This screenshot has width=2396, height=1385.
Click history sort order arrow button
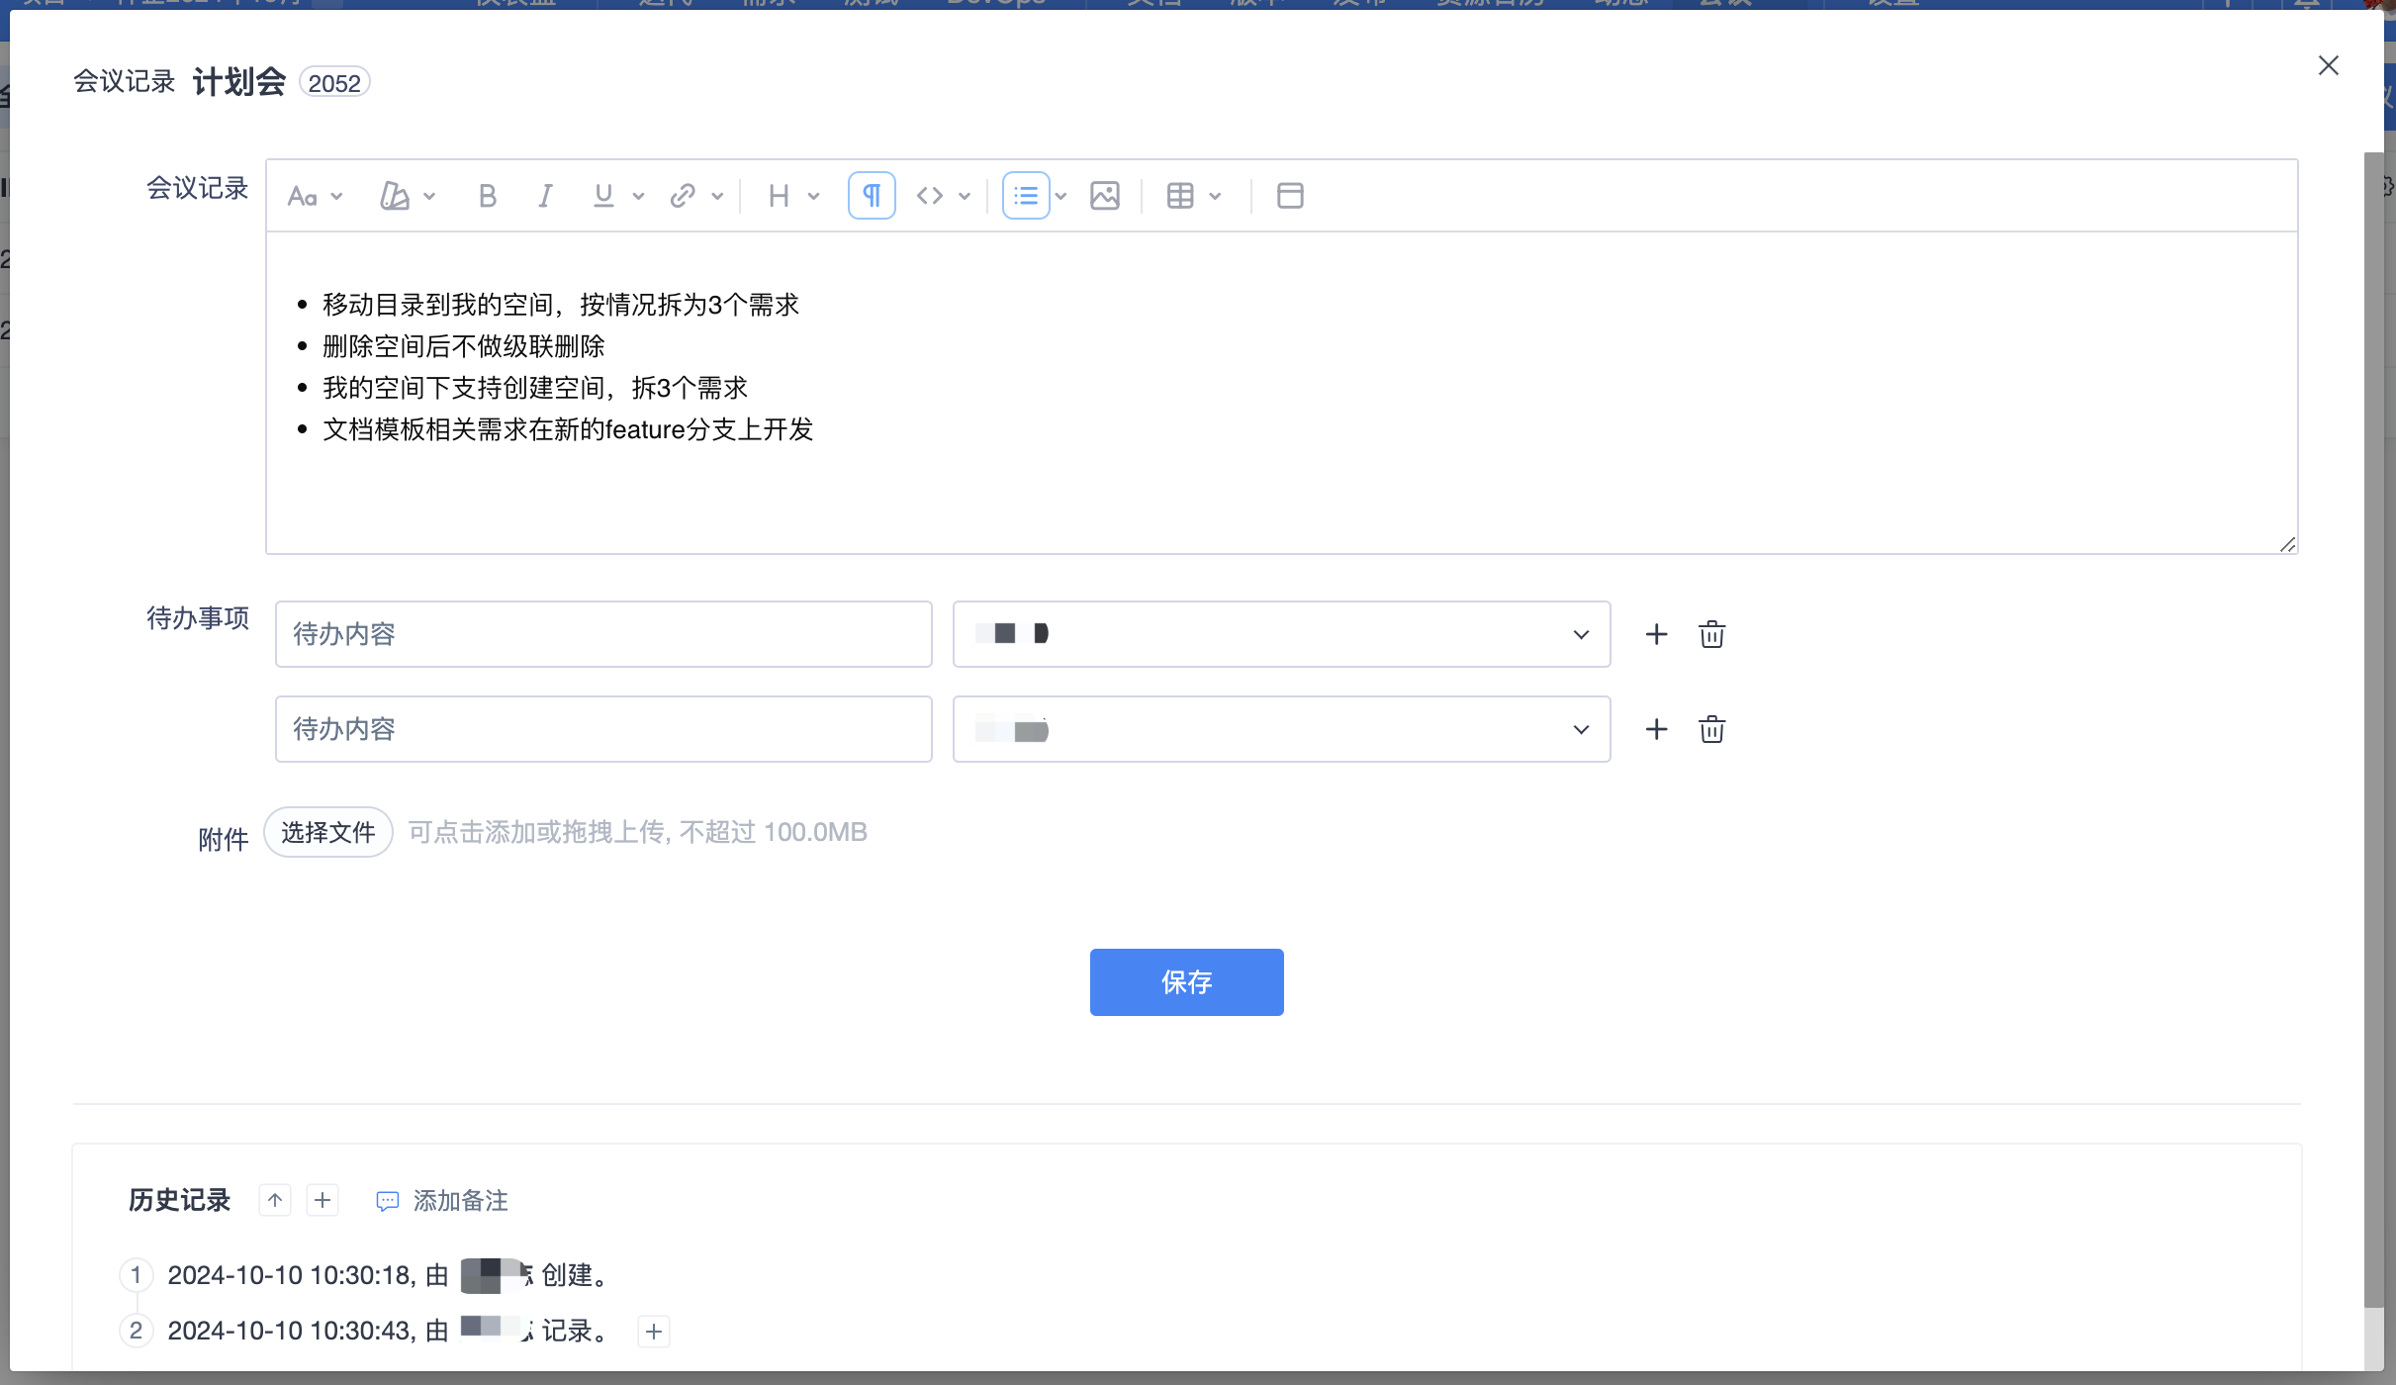(275, 1200)
